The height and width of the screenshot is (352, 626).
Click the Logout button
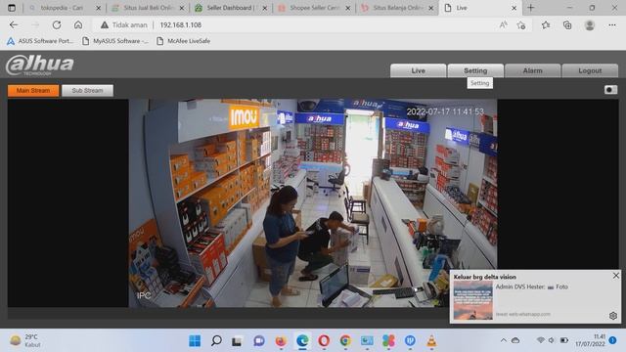(590, 70)
